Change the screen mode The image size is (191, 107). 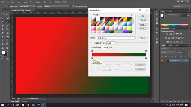[x=7, y=59]
